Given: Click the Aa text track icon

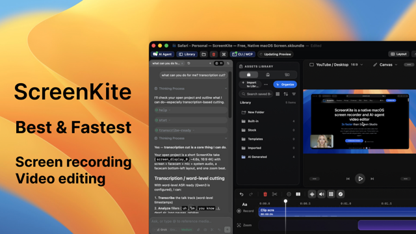Looking at the screenshot, I should tap(244, 204).
